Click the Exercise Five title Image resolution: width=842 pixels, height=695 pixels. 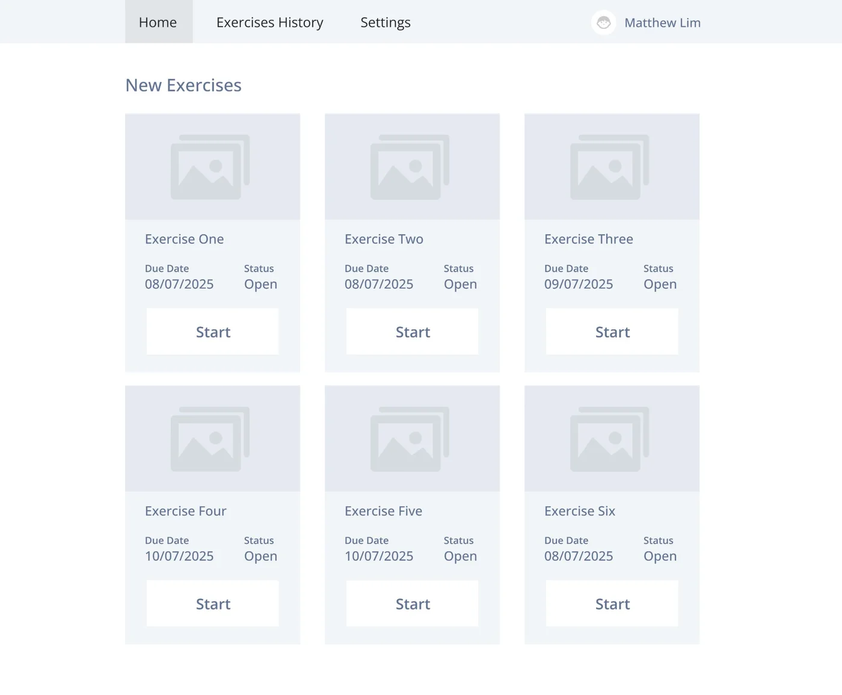pyautogui.click(x=383, y=511)
